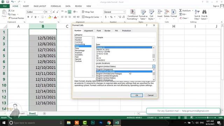224x126 pixels.
Task: Expand the Locale (location) combo box arrow
Action: 154,66
